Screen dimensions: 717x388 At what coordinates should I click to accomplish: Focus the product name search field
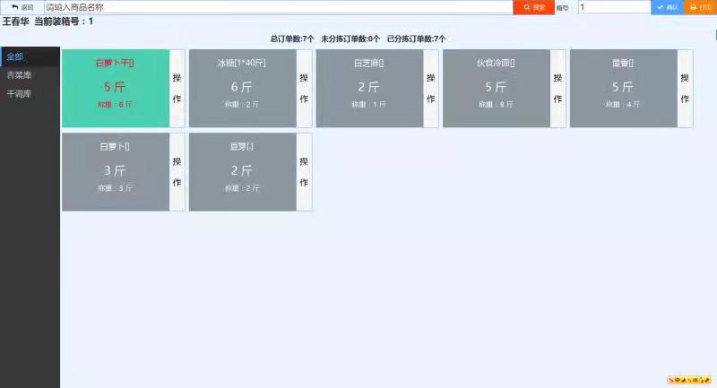point(278,7)
